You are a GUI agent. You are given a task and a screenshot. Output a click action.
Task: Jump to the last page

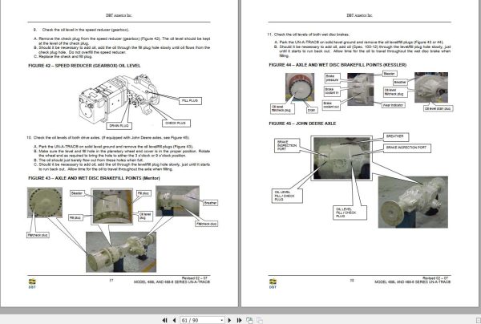239,320
